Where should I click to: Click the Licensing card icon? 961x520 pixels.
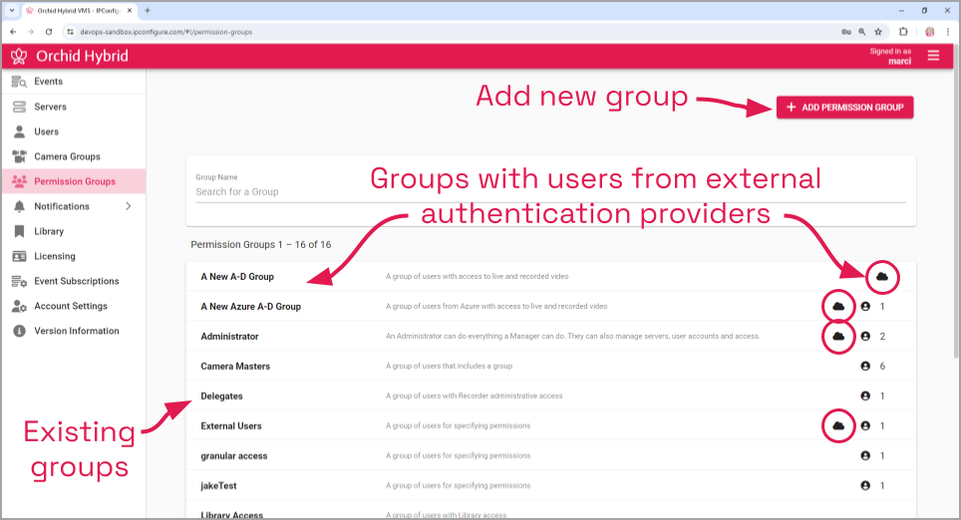coord(19,256)
